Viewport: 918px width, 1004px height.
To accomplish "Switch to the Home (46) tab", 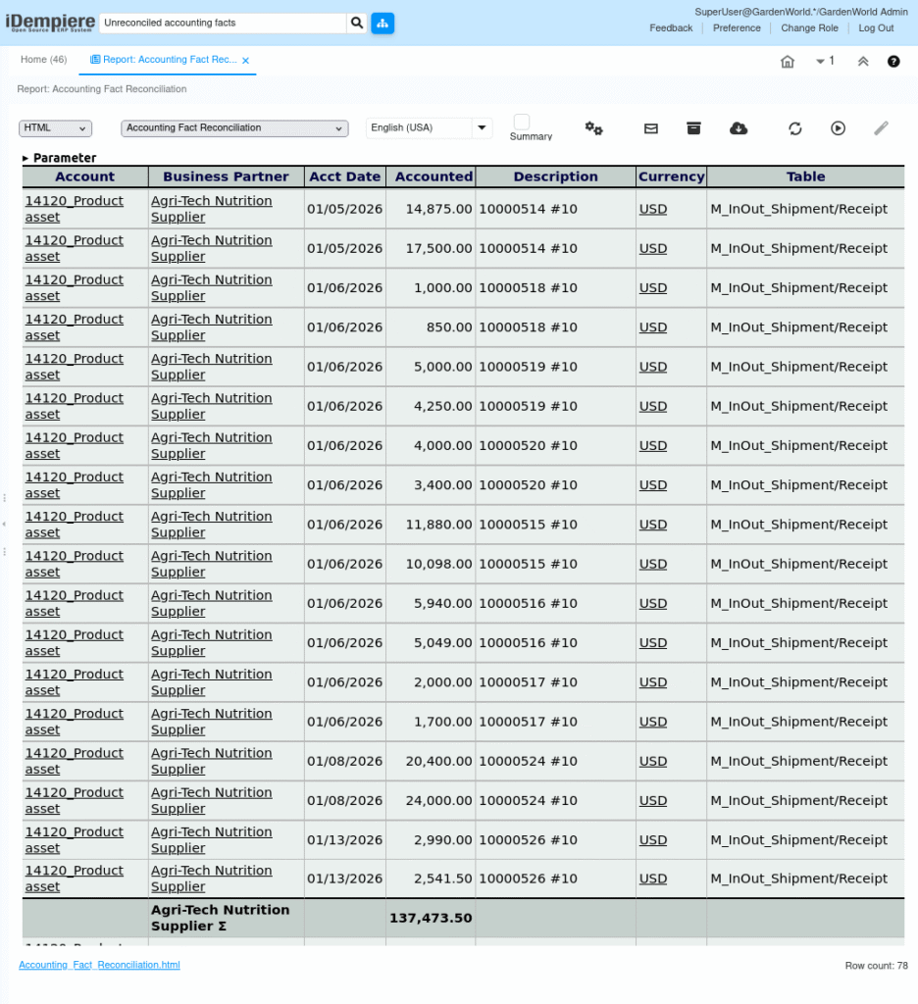I will [43, 60].
